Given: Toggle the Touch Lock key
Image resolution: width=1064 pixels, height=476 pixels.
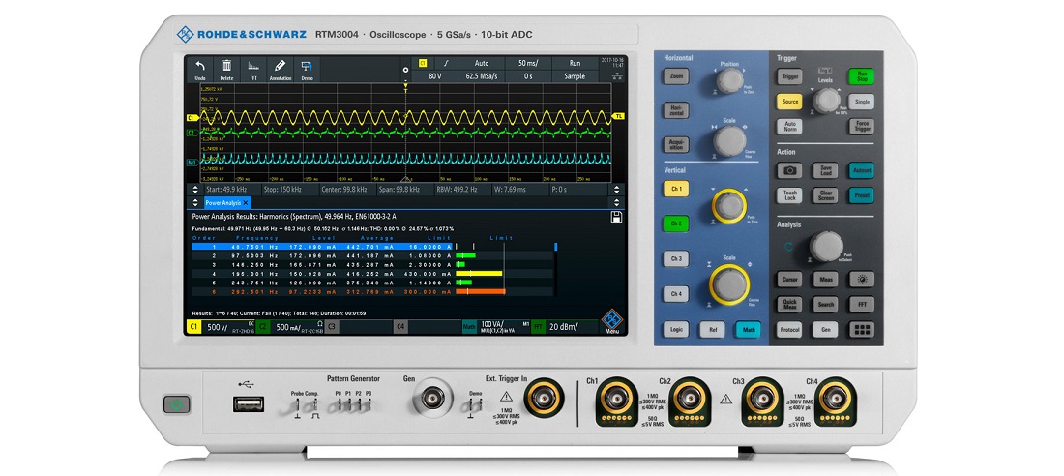Looking at the screenshot, I should click(789, 195).
